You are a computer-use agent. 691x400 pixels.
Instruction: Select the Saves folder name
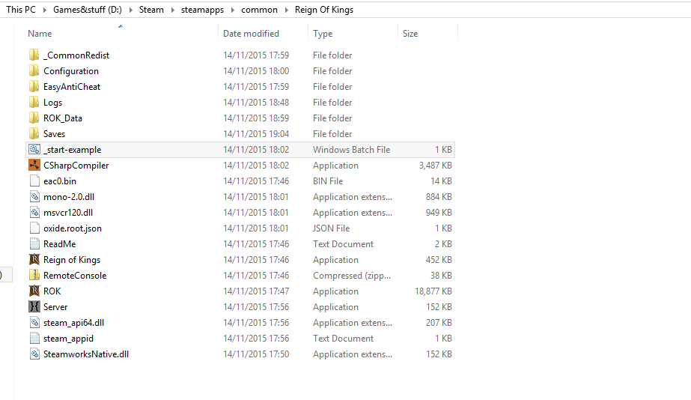[x=54, y=134]
